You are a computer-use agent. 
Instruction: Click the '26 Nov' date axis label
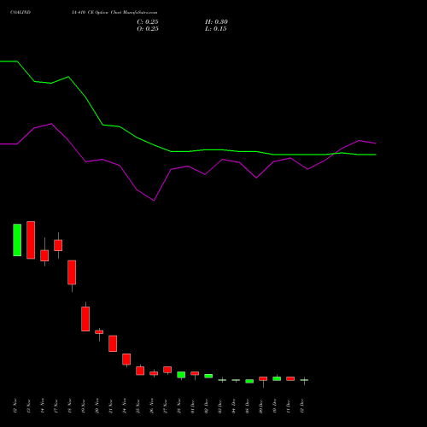[x=152, y=406]
